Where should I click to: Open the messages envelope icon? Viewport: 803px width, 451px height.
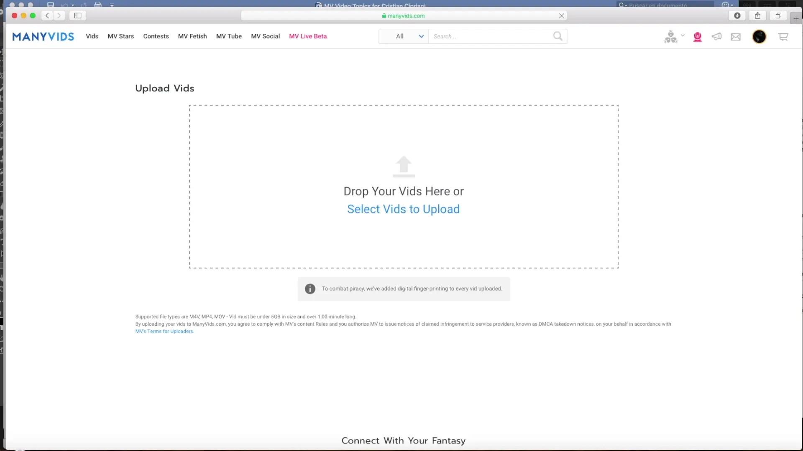(736, 37)
